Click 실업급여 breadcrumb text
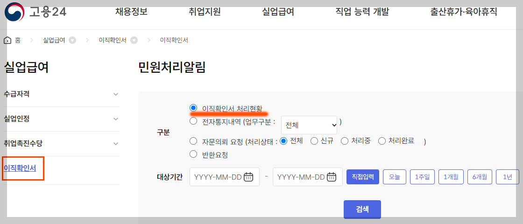This screenshot has height=224, width=523. pos(54,40)
